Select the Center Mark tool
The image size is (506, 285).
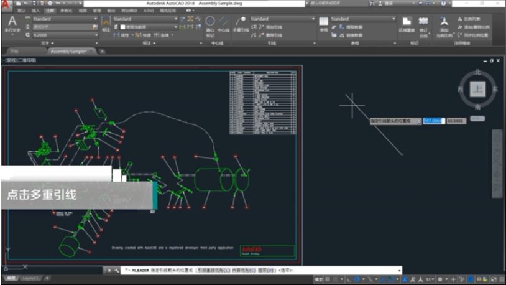(x=210, y=26)
